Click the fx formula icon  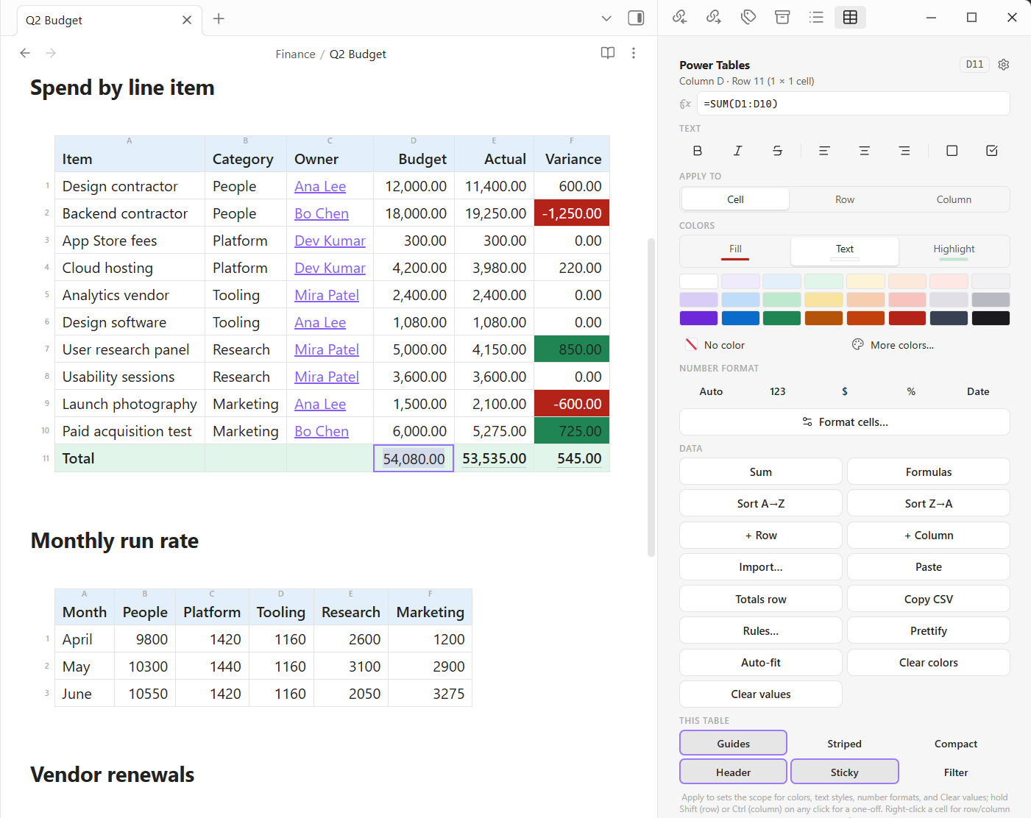[685, 104]
